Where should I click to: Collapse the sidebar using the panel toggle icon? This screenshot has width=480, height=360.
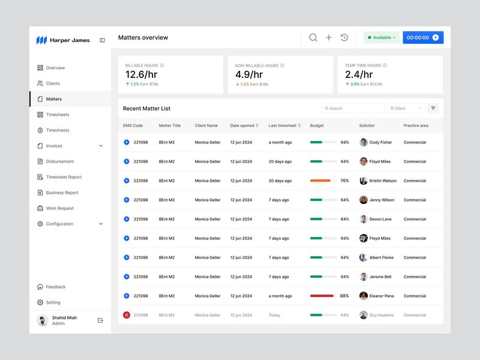pos(102,39)
